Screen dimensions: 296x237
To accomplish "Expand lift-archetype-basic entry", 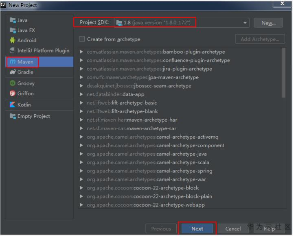I will pyautogui.click(x=81, y=102).
